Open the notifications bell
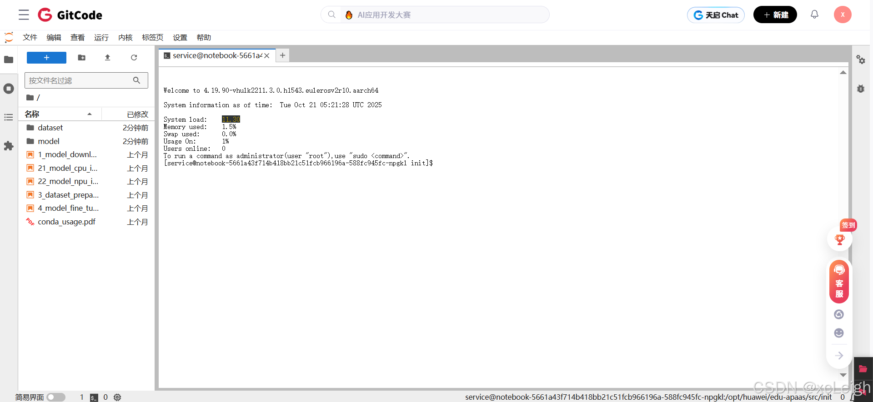Viewport: 873px width, 402px height. click(x=814, y=15)
